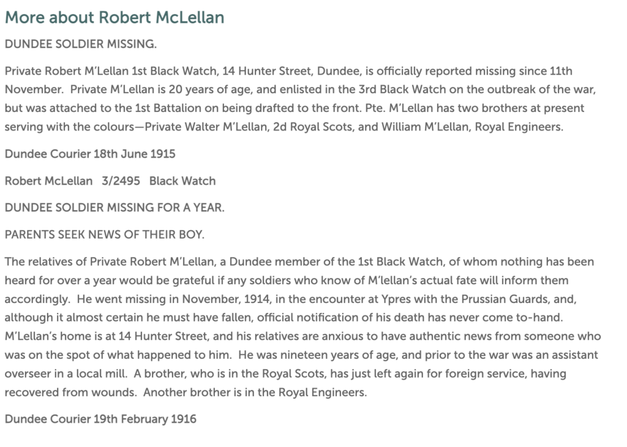Click the line starting 'overseer in a local mill'

click(x=285, y=374)
